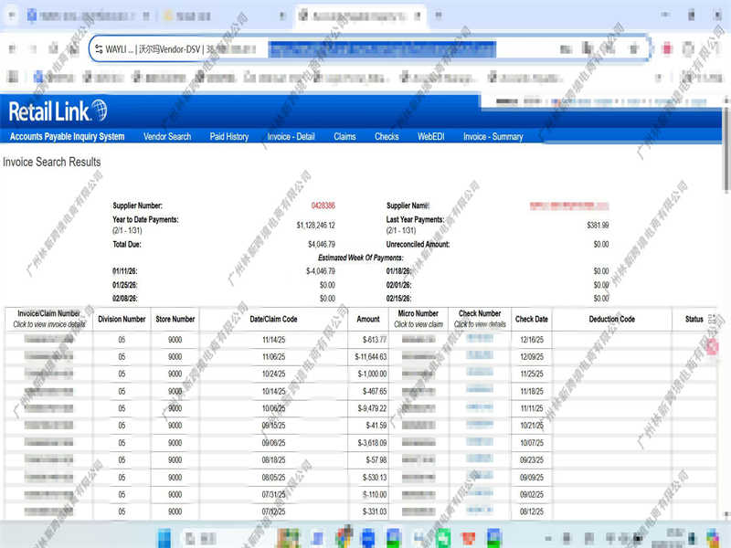Switch to the second browser tab
Viewport: 731px width, 548px height.
[x=224, y=16]
